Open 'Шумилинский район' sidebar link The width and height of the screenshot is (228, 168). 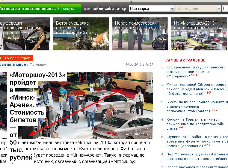coord(197,141)
